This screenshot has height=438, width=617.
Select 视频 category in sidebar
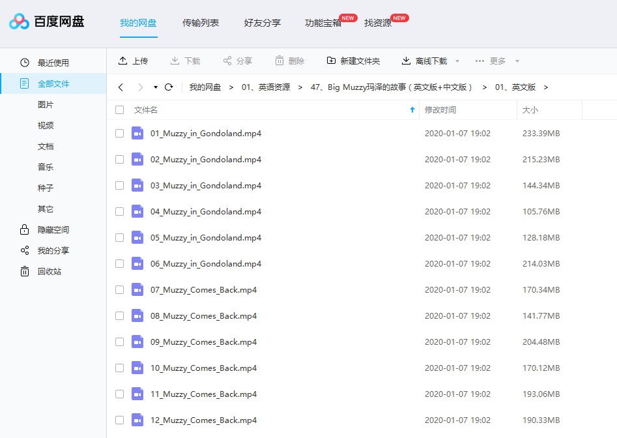coord(46,125)
